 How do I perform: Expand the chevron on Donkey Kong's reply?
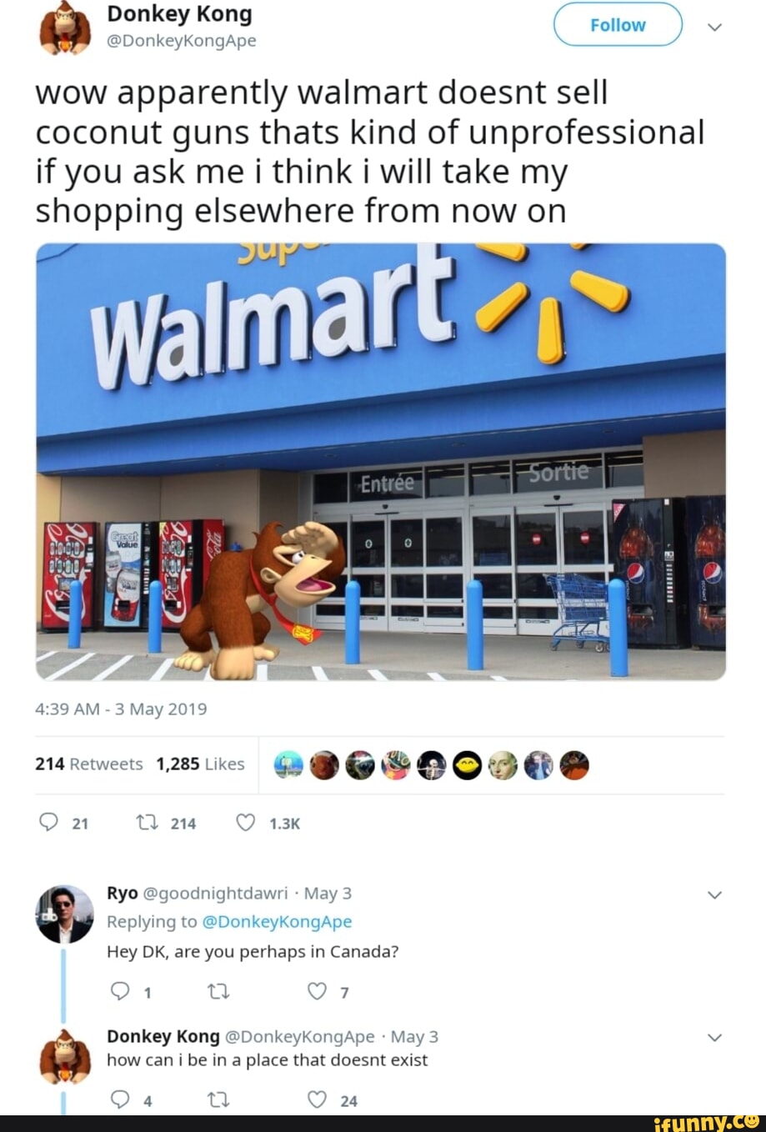(714, 1039)
